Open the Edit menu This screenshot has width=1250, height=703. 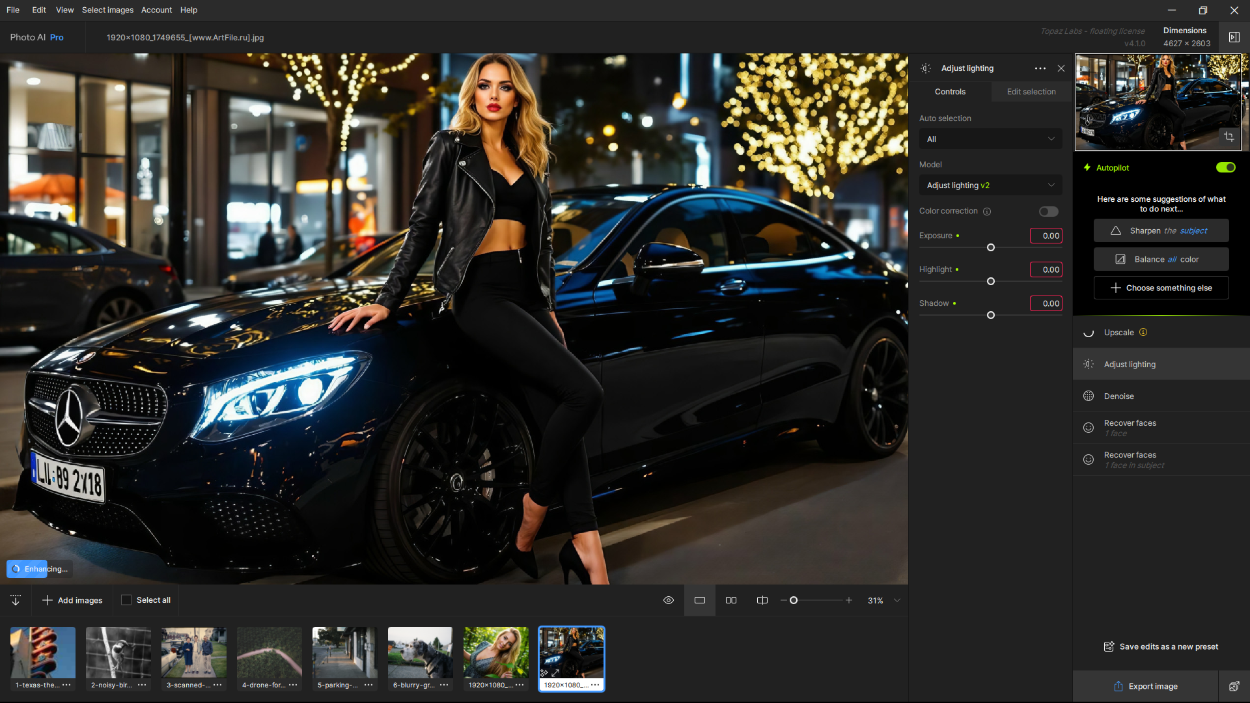(39, 10)
